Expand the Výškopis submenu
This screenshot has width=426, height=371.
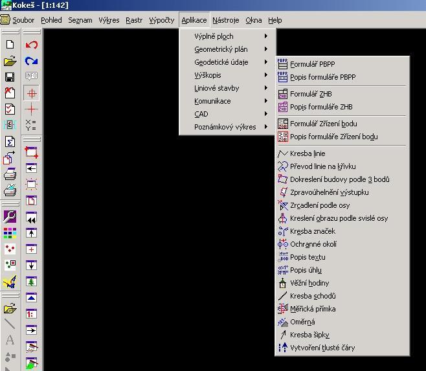pos(227,75)
